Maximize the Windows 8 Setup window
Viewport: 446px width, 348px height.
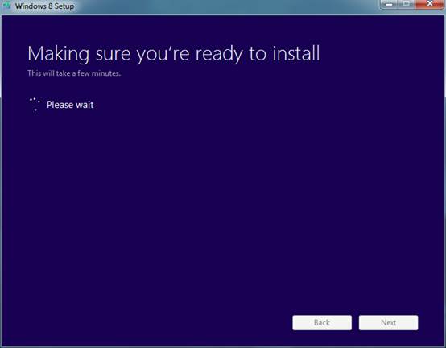(x=407, y=4)
